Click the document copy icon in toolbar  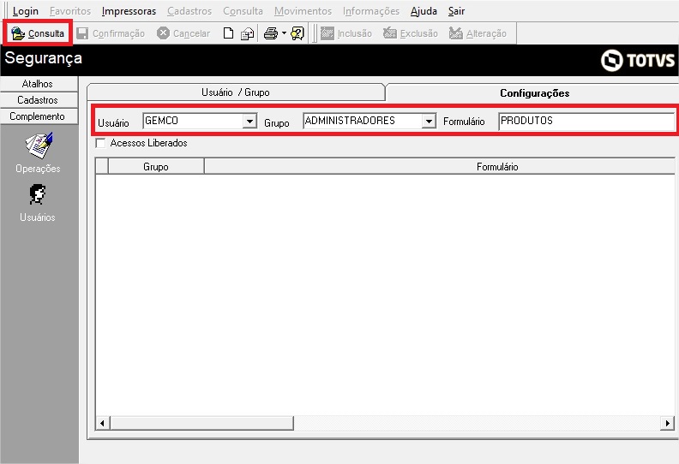point(247,33)
